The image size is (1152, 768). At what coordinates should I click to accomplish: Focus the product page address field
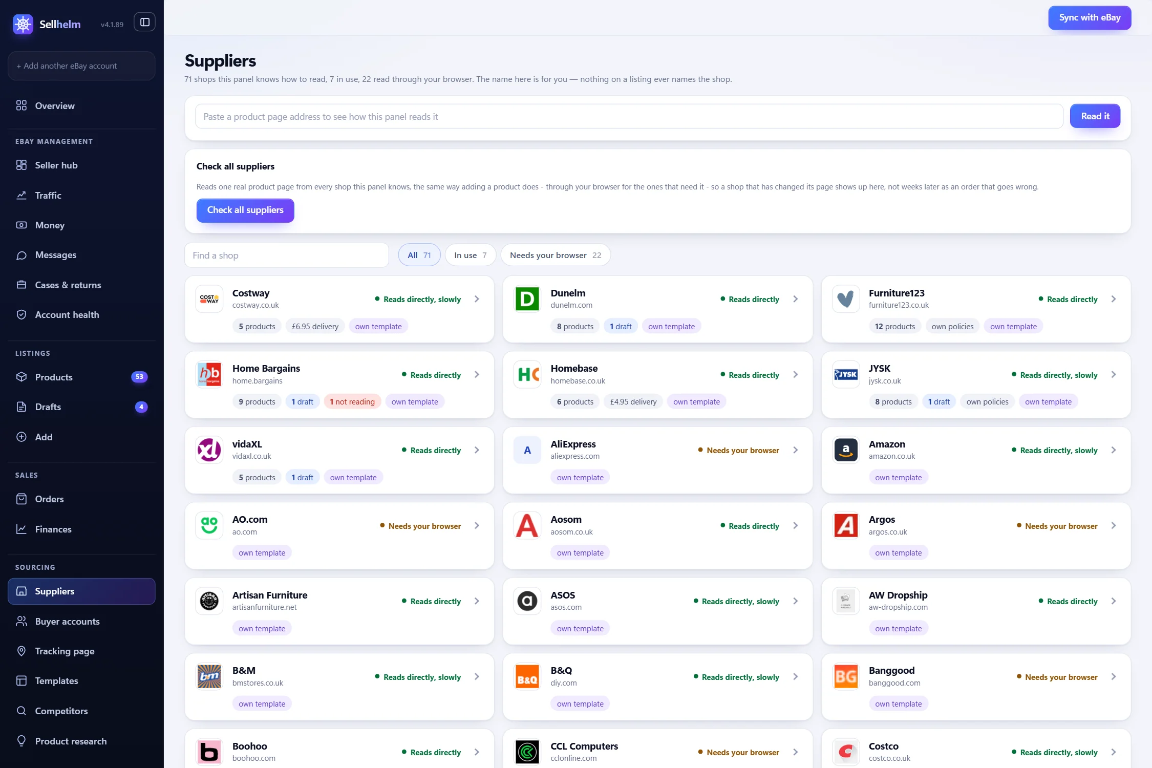point(629,116)
